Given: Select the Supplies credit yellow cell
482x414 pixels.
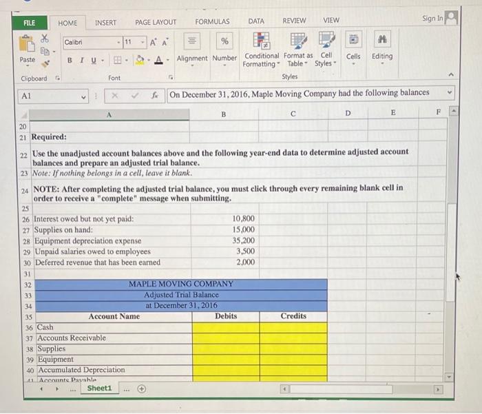Looking at the screenshot, I should point(293,349).
